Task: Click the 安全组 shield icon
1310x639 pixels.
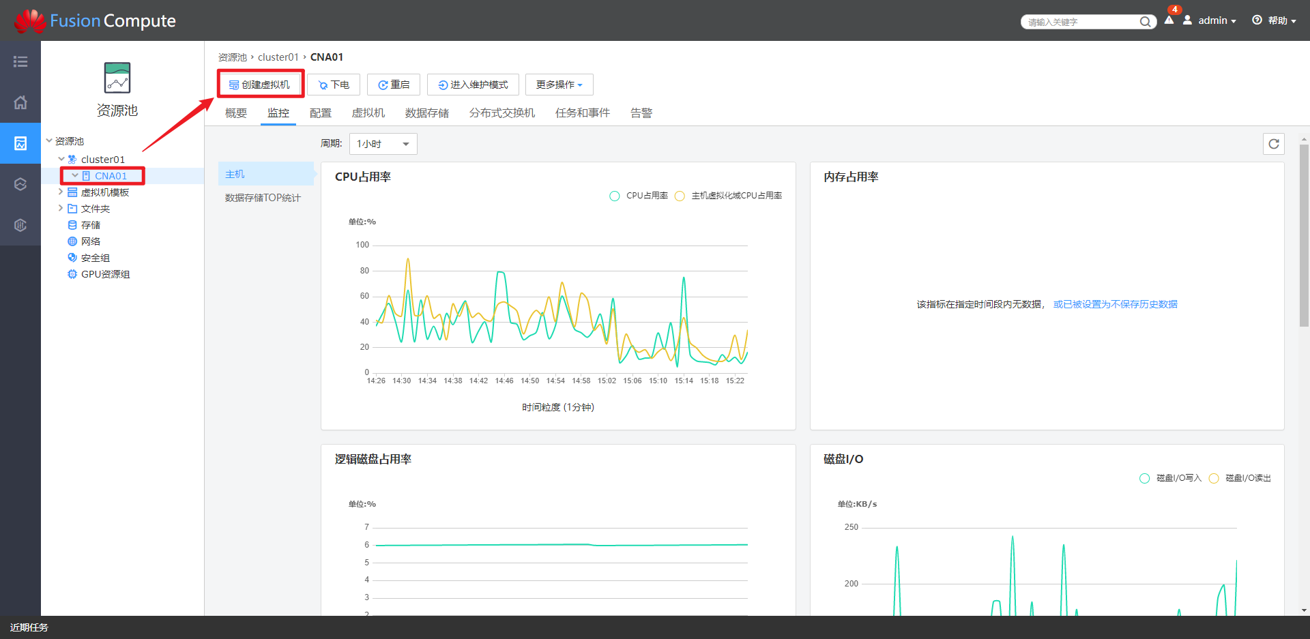Action: point(72,258)
